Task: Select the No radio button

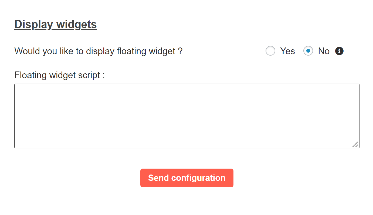Action: pos(308,51)
